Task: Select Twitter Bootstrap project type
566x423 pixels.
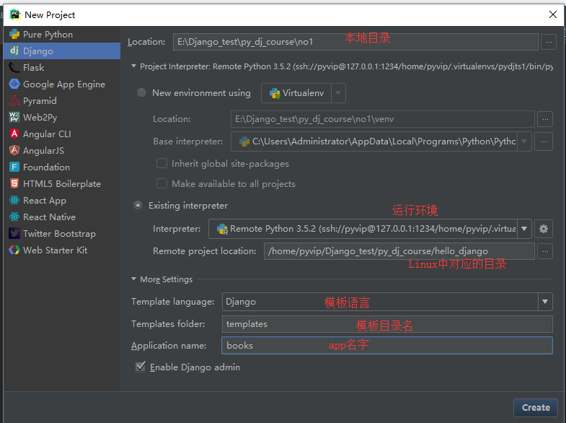Action: (x=62, y=234)
